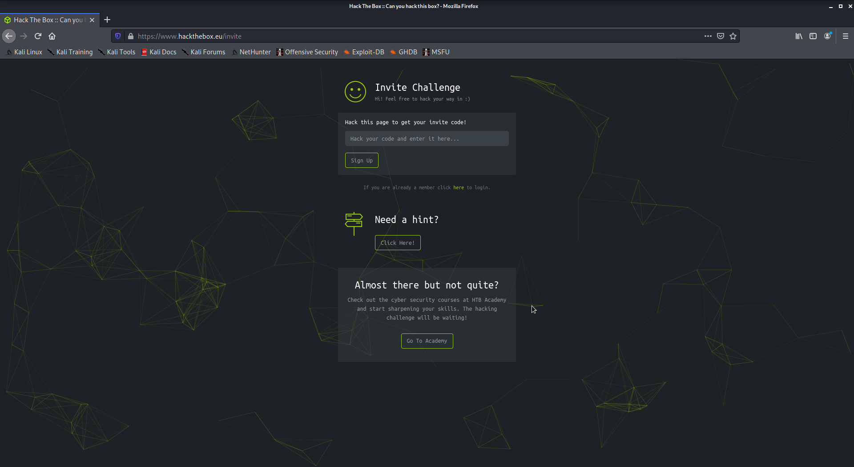Open the Firefox account icon
The width and height of the screenshot is (854, 467).
pyautogui.click(x=827, y=36)
